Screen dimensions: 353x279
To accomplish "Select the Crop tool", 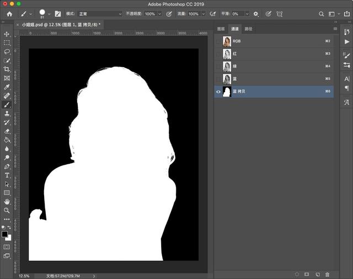I will [7, 69].
